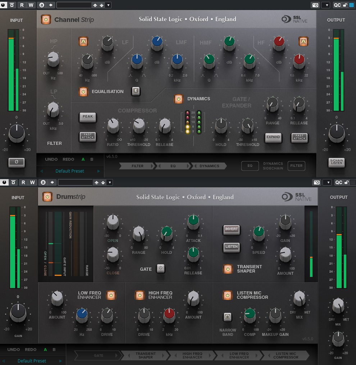The image size is (356, 365).
Task: Click compressor RATIO knob in Channel Strip
Action: pyautogui.click(x=113, y=126)
